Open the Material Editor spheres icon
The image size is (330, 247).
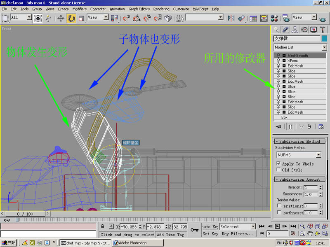click(274, 19)
